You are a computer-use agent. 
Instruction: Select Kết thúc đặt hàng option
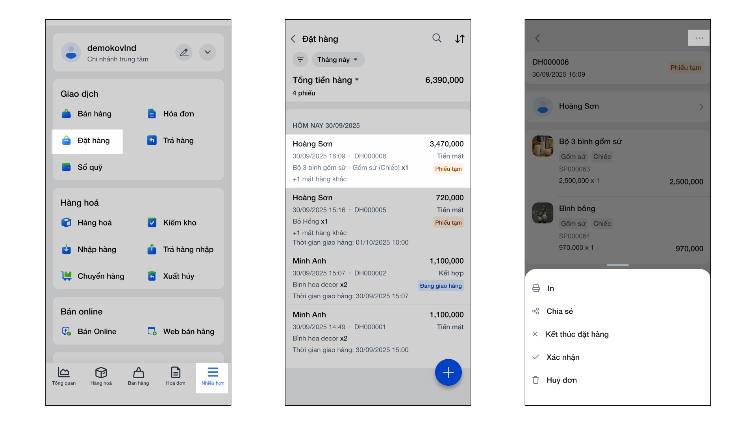(577, 334)
